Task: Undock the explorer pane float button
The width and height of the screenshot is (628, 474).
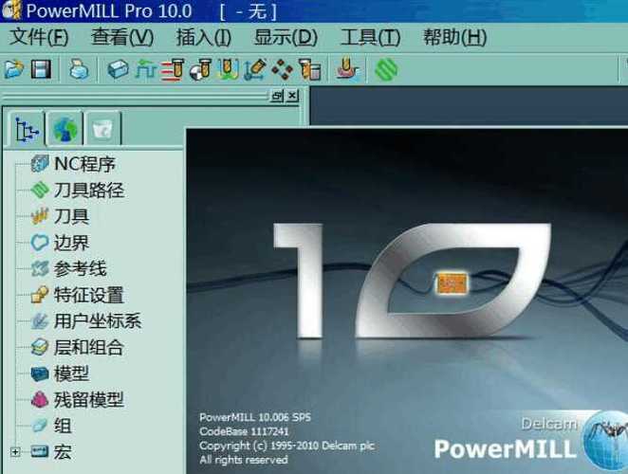Action: point(277,96)
